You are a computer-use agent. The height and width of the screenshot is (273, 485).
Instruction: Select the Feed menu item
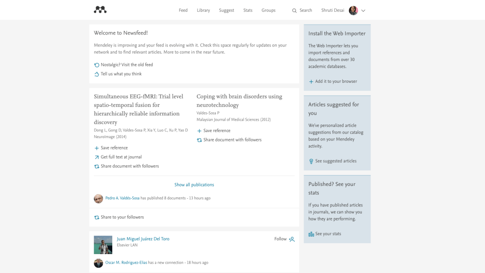click(x=183, y=10)
